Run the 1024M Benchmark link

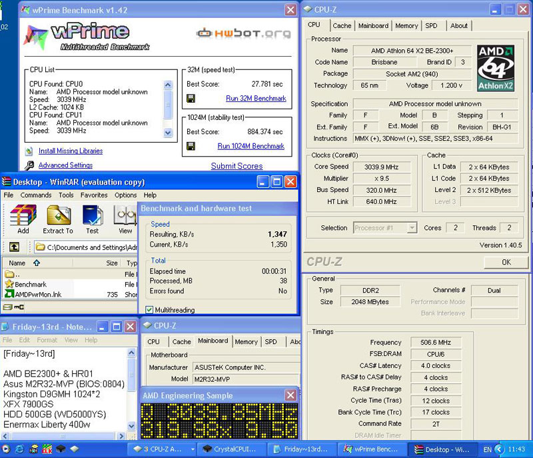[x=251, y=146]
